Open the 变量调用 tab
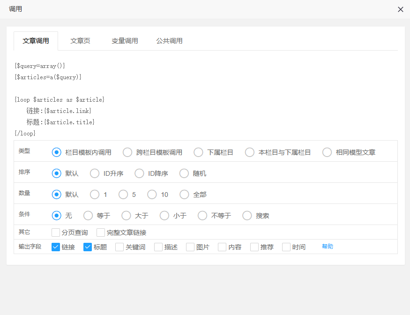Image resolution: width=410 pixels, height=315 pixels. tap(125, 41)
